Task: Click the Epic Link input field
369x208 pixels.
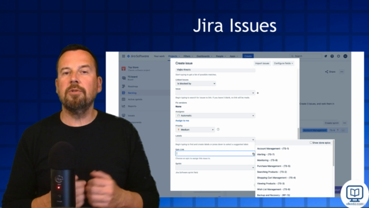Action: pyautogui.click(x=215, y=154)
